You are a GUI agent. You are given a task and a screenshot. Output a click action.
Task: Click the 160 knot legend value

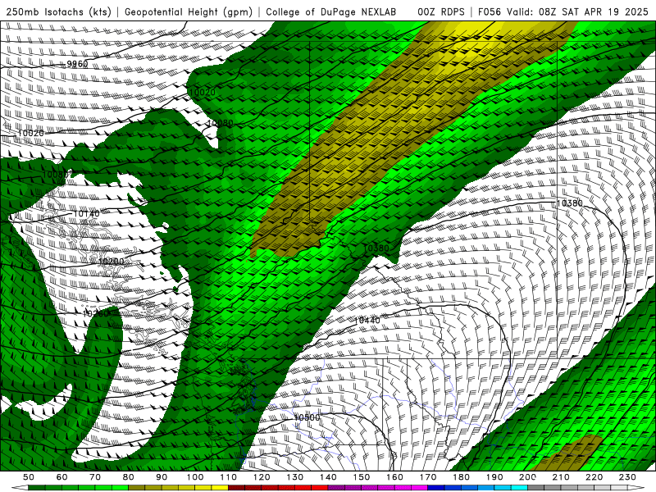click(x=394, y=477)
